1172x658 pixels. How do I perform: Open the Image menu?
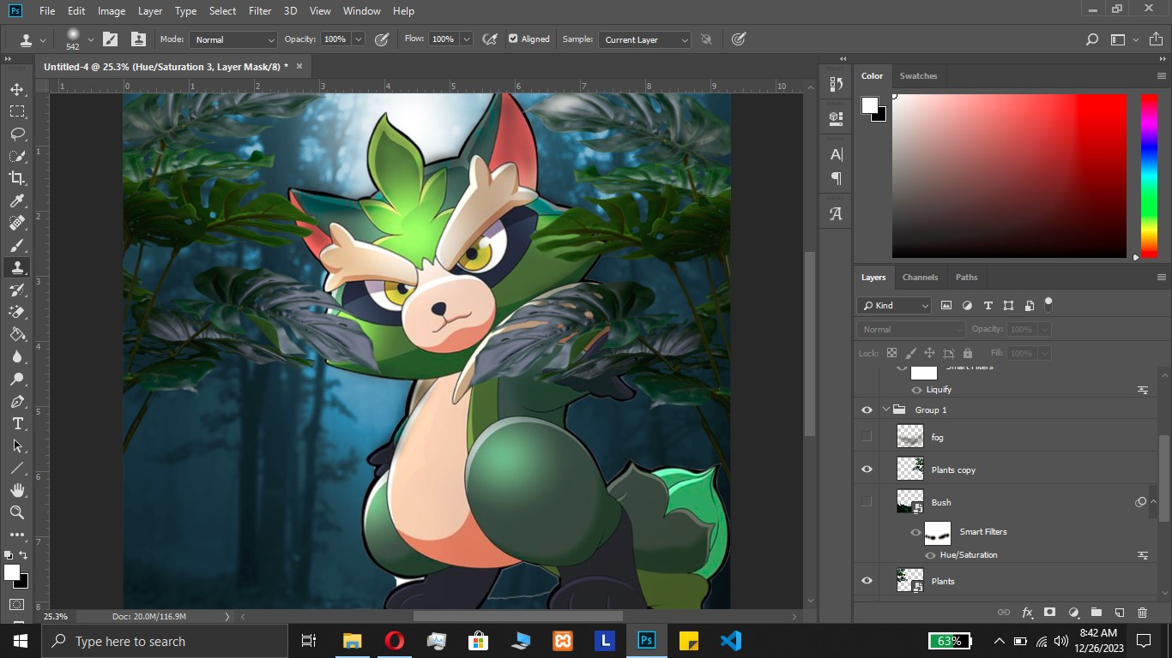112,11
